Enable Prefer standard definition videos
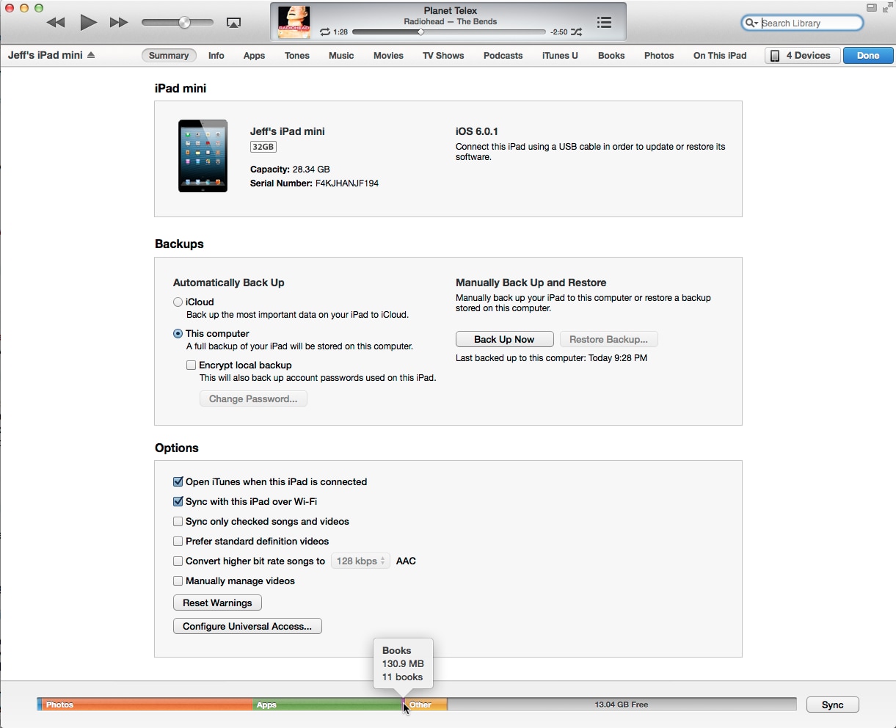Viewport: 896px width, 728px height. coord(178,542)
